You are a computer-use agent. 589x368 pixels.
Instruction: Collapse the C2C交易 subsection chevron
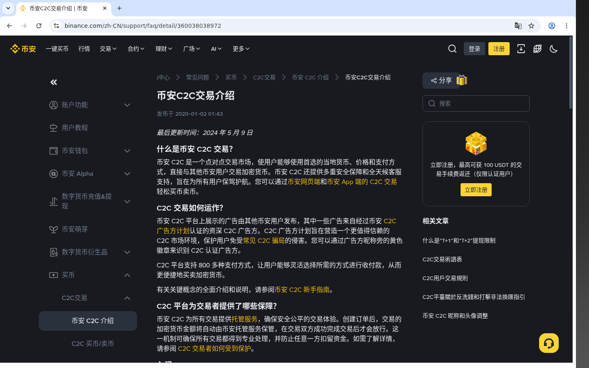tap(127, 298)
